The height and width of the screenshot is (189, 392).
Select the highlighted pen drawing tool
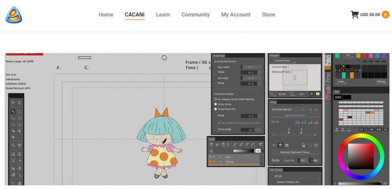click(13, 111)
